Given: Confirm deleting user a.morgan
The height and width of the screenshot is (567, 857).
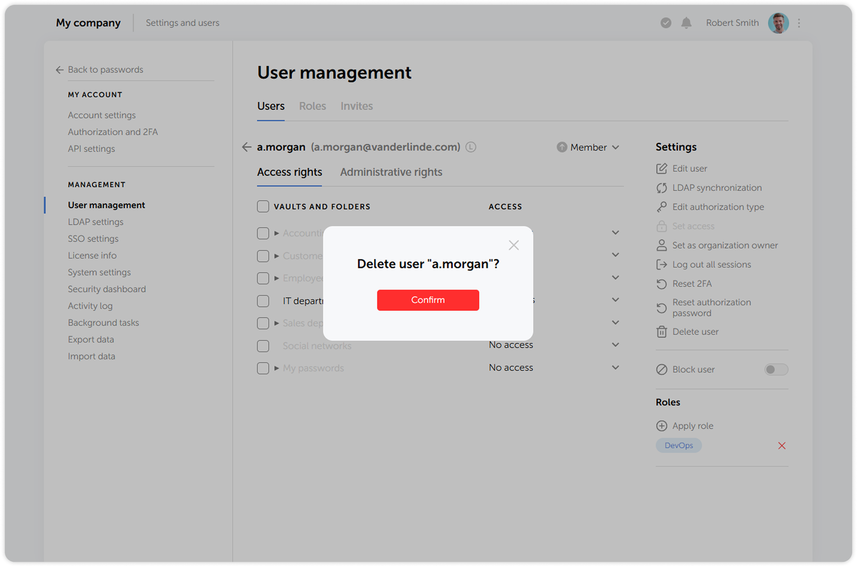Looking at the screenshot, I should click(x=428, y=300).
